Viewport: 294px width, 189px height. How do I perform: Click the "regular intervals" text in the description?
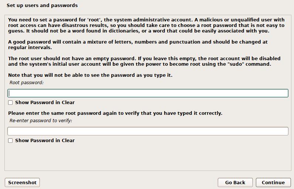click(x=30, y=48)
